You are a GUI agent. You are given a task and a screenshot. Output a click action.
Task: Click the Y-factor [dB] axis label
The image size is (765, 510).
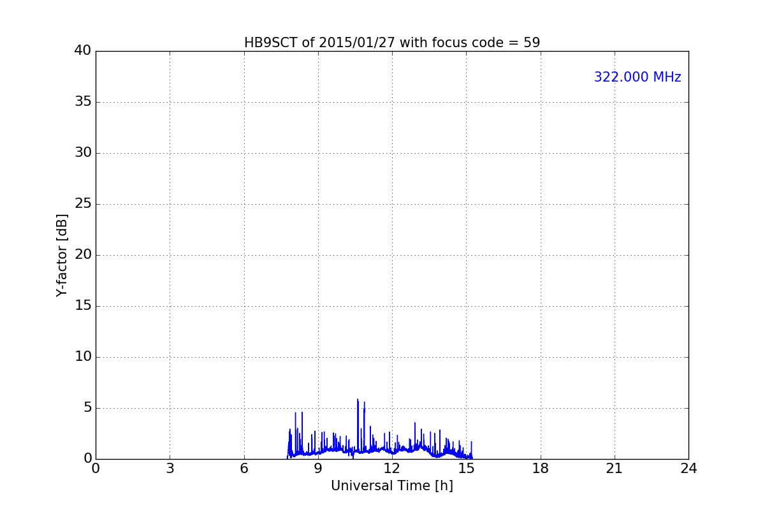[x=62, y=255]
